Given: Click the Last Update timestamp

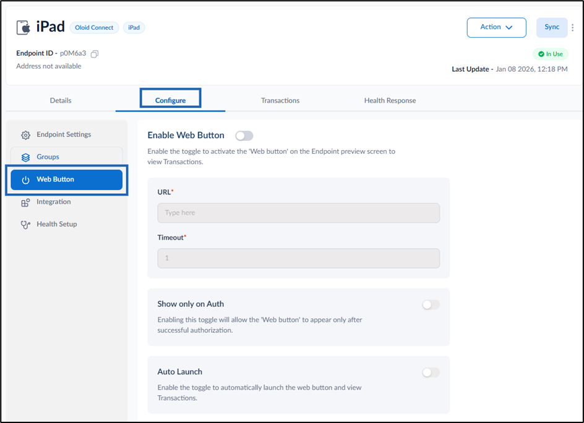Looking at the screenshot, I should click(531, 69).
